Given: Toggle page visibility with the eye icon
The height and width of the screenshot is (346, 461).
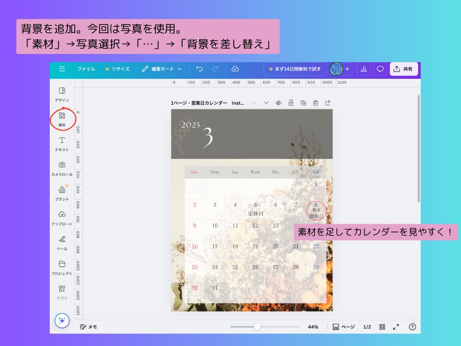Looking at the screenshot, I should tap(278, 103).
